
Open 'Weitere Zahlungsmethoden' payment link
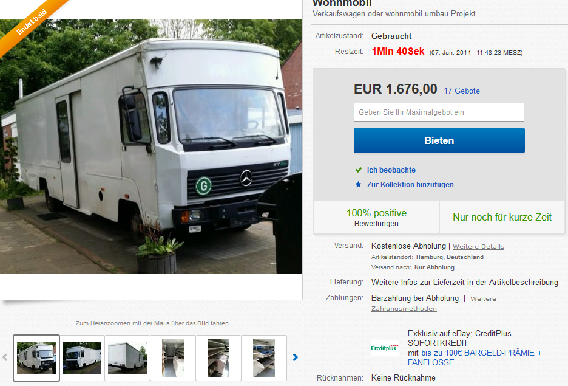coord(434,304)
